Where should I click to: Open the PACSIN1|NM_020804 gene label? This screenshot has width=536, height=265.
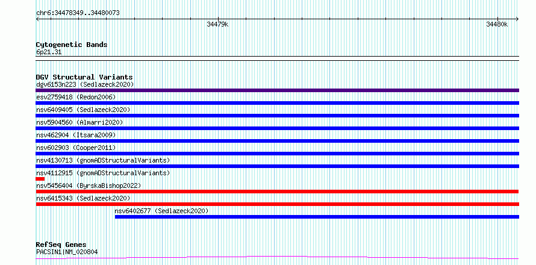[67, 252]
